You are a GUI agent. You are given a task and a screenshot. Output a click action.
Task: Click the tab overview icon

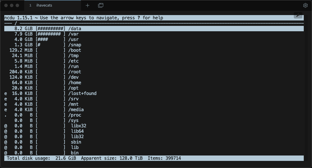100,5
